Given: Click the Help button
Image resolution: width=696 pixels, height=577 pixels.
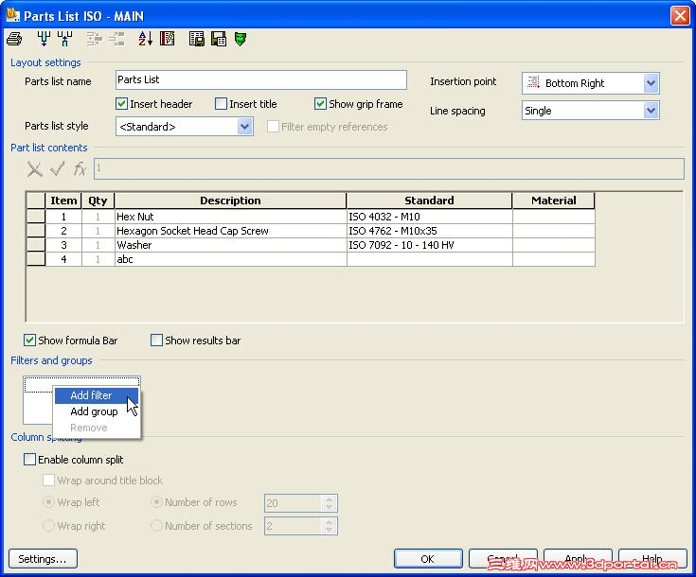Looking at the screenshot, I should 652,558.
